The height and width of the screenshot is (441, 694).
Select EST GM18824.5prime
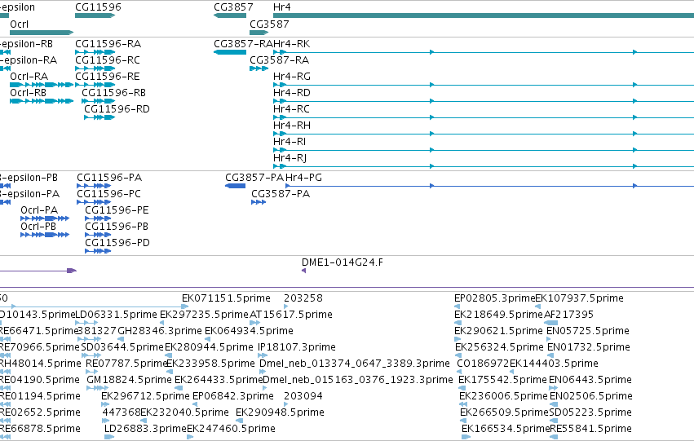[97, 388]
